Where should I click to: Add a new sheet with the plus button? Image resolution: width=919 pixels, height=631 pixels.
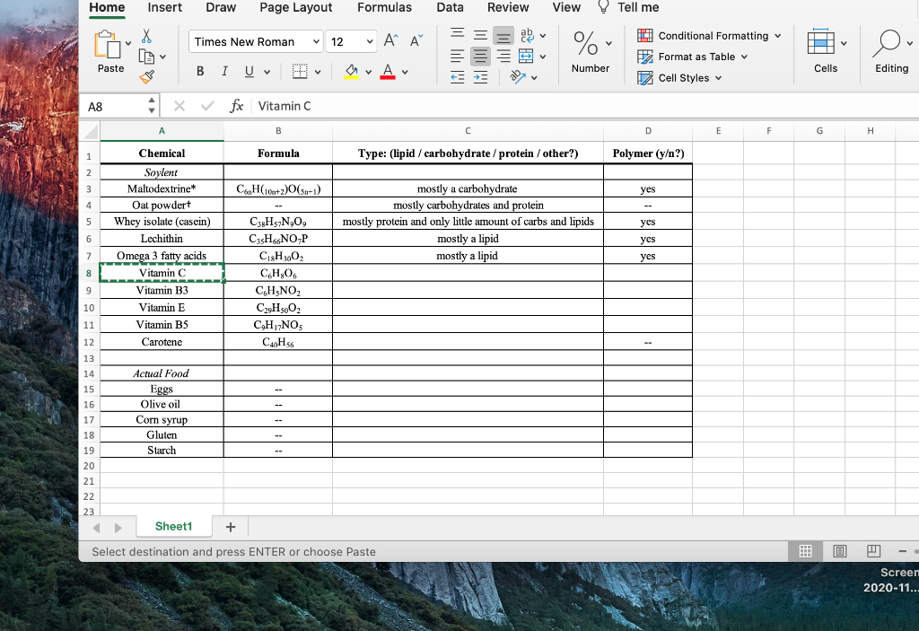pos(230,527)
